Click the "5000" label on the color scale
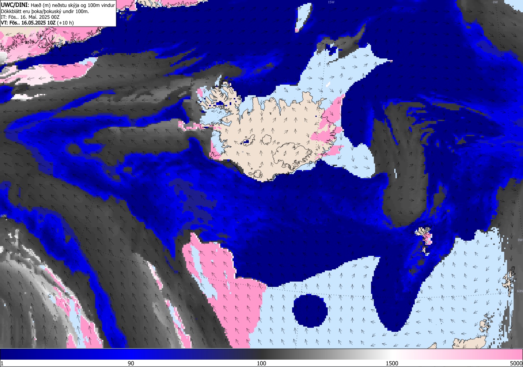523x367 pixels. pyautogui.click(x=516, y=363)
